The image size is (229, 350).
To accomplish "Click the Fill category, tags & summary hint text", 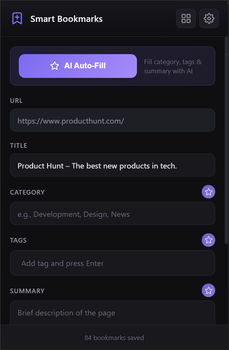I will [x=173, y=66].
